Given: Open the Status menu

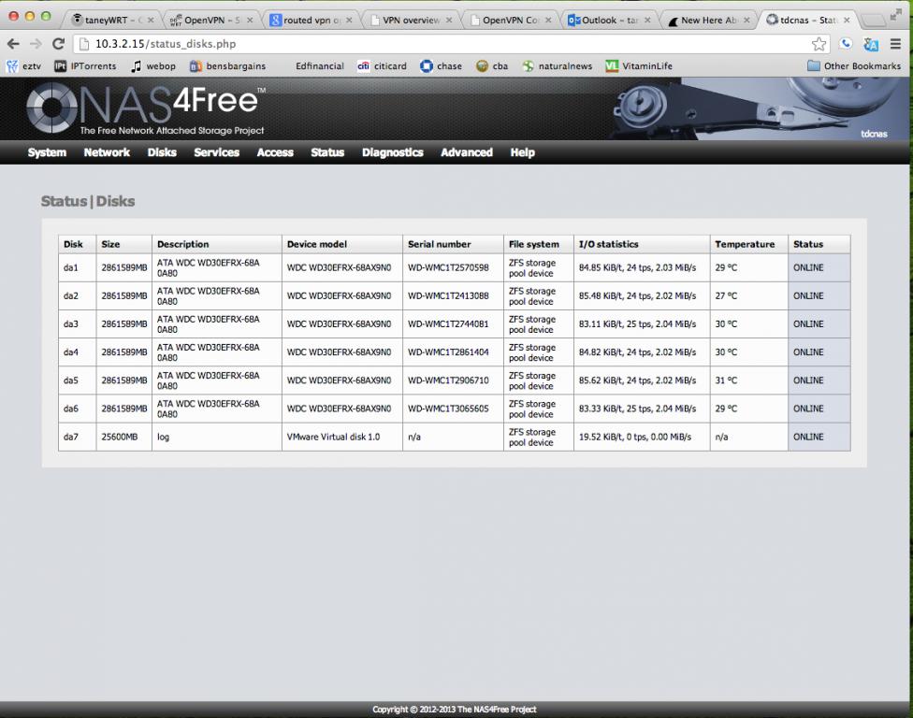Looking at the screenshot, I should pos(327,152).
